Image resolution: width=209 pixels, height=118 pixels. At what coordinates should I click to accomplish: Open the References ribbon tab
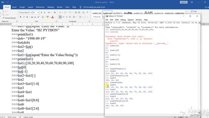40,7
